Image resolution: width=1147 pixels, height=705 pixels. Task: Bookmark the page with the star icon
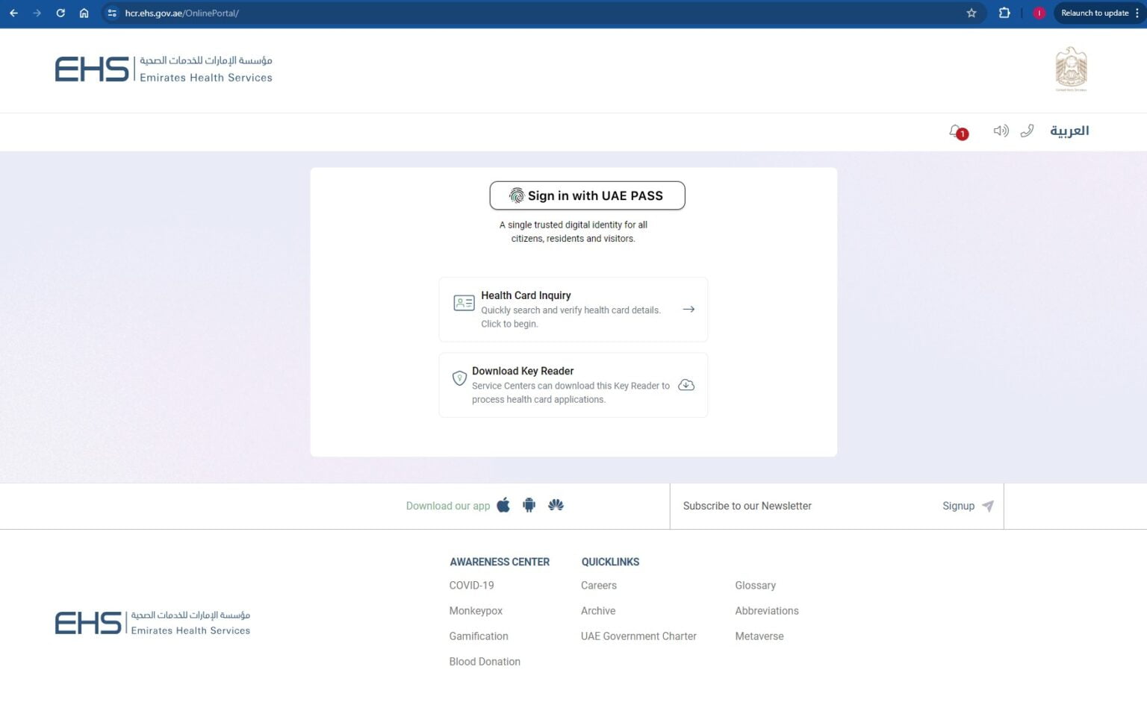(971, 13)
